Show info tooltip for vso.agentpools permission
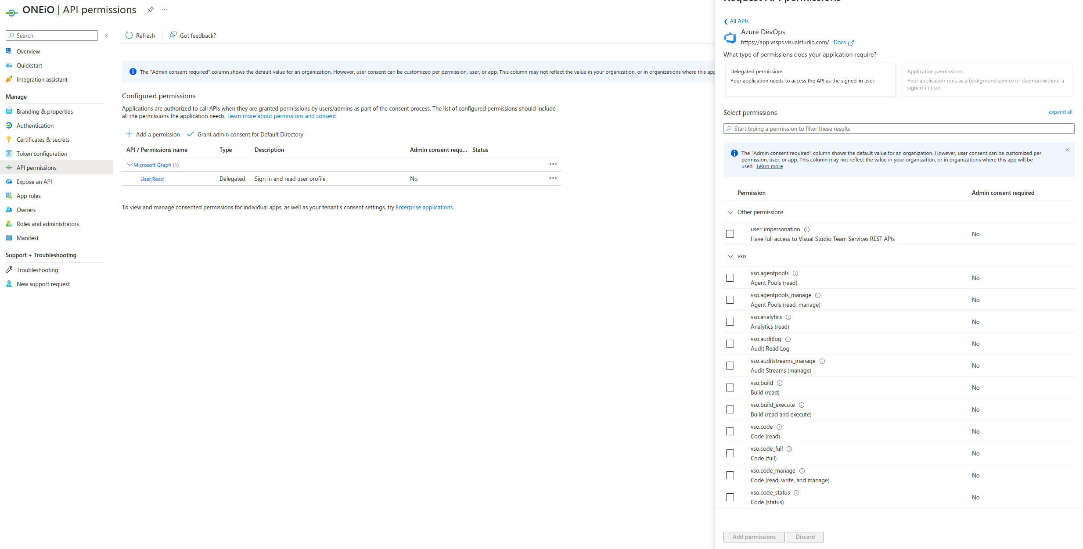Screen dimensions: 1083x549 pos(795,273)
